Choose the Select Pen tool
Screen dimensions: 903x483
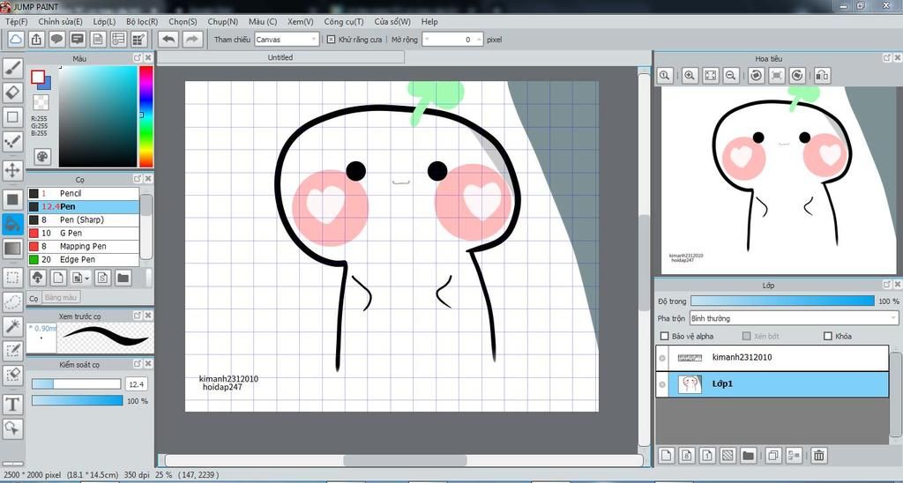12,351
